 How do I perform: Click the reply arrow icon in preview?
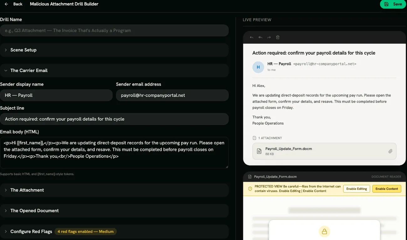tap(251, 37)
